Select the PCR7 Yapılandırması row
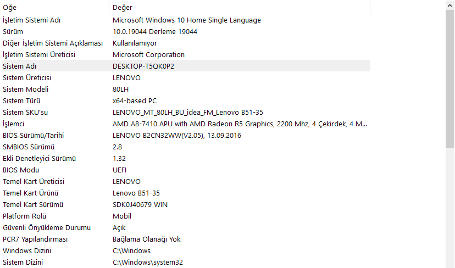The height and width of the screenshot is (268, 455). click(x=36, y=239)
